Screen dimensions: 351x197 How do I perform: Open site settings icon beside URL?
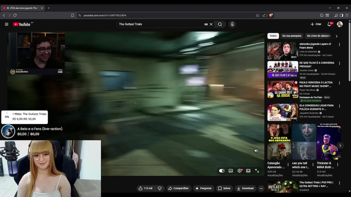pos(80,15)
